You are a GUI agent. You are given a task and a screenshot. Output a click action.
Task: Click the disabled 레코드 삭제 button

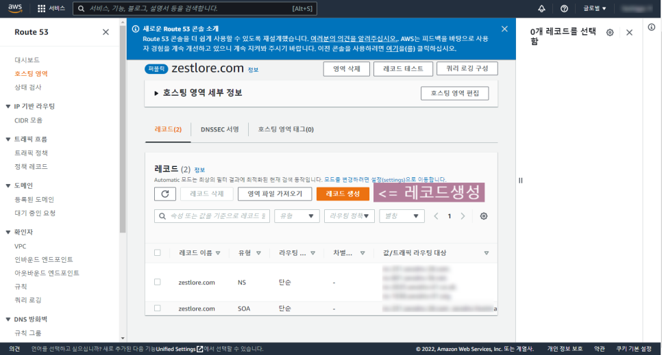pos(206,194)
